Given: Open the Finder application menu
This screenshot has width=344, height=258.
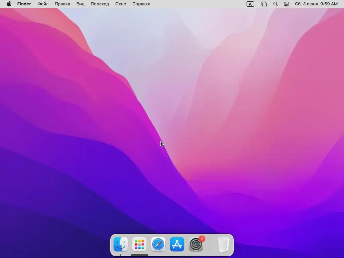Looking at the screenshot, I should 24,4.
